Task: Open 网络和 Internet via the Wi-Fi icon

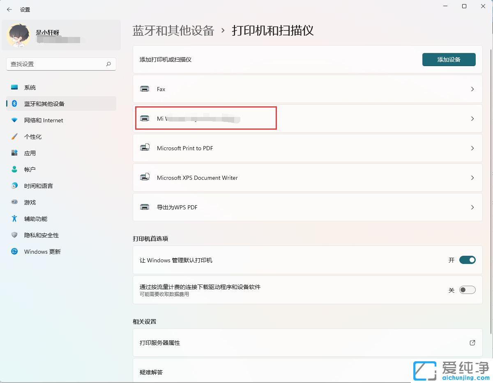Action: [x=14, y=120]
